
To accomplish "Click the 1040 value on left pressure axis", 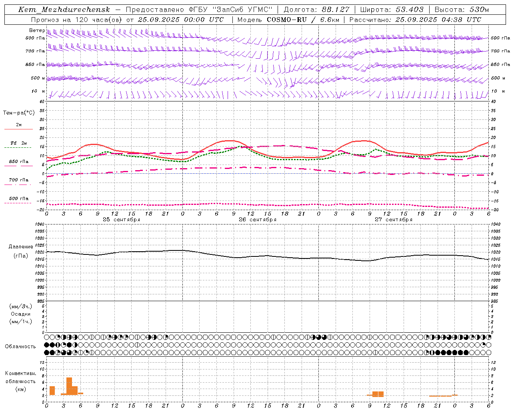I will (39, 224).
